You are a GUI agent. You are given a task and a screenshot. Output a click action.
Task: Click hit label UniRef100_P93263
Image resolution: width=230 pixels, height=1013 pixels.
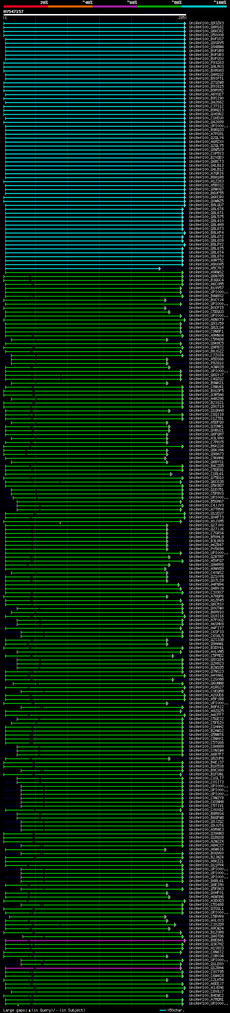point(206,63)
